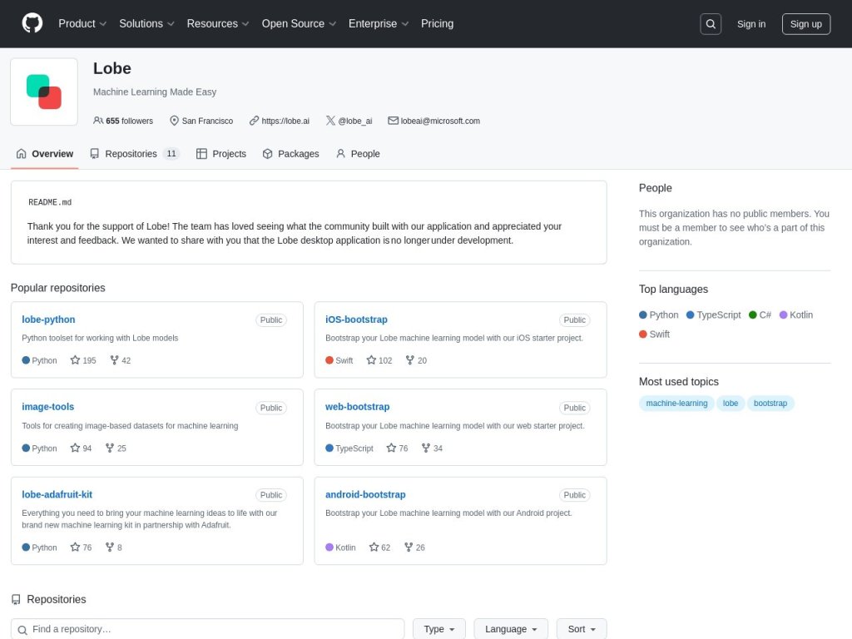Select the Overview tab
This screenshot has width=852, height=639.
click(x=45, y=154)
